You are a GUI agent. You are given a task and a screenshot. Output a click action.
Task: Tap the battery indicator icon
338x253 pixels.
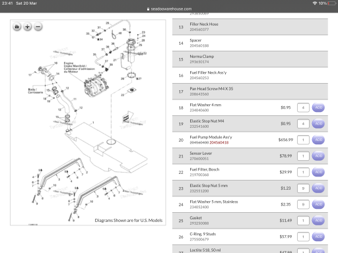pyautogui.click(x=333, y=3)
